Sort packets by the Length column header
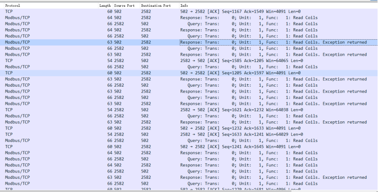This screenshot has height=192, width=378. (105, 5)
